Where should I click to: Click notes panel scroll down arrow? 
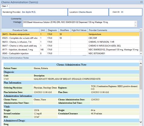point(141,122)
